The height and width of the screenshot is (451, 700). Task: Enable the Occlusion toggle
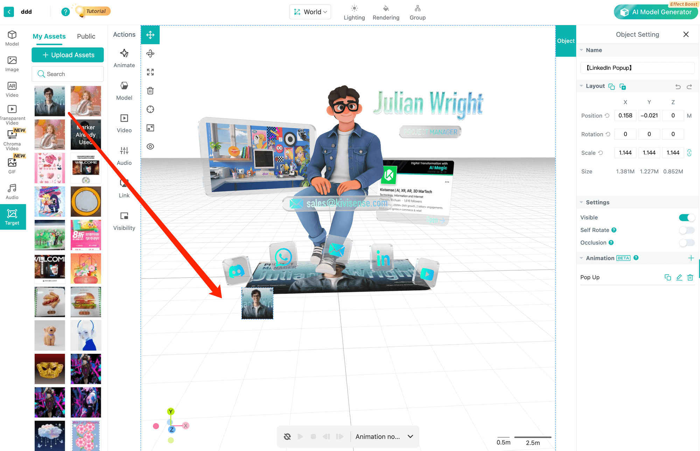686,243
